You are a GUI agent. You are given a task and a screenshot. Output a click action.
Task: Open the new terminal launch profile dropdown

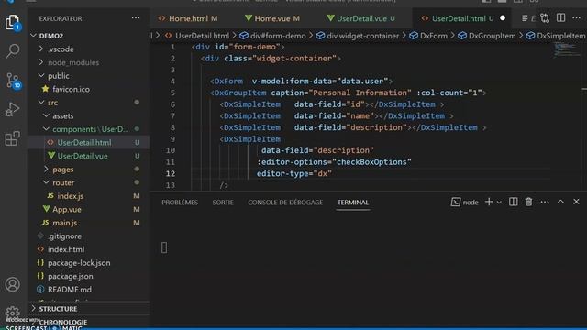click(499, 203)
